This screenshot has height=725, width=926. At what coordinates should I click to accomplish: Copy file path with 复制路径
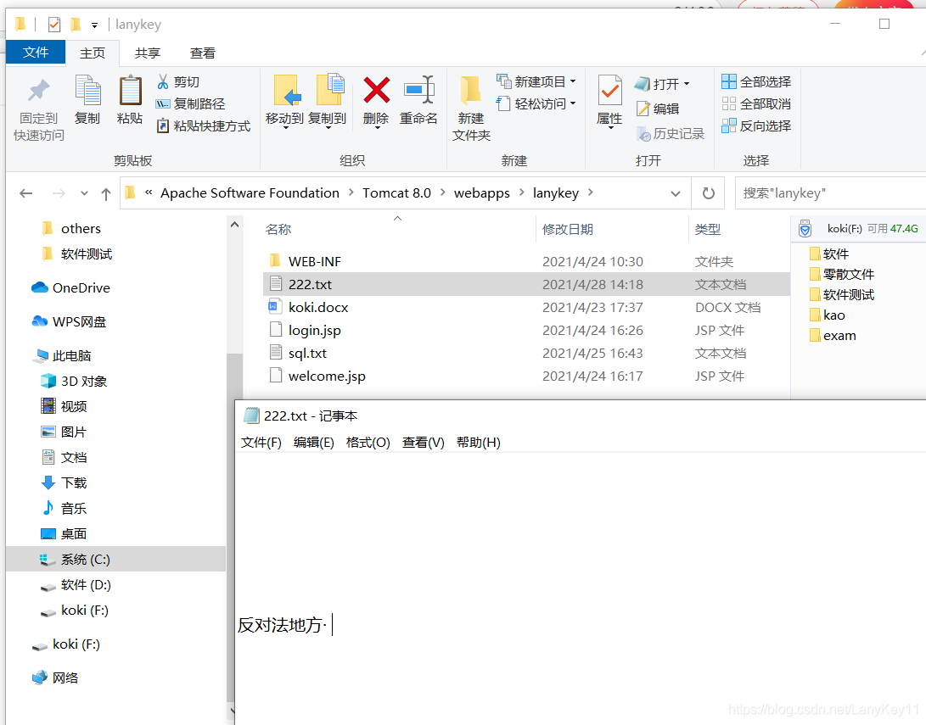coord(190,103)
